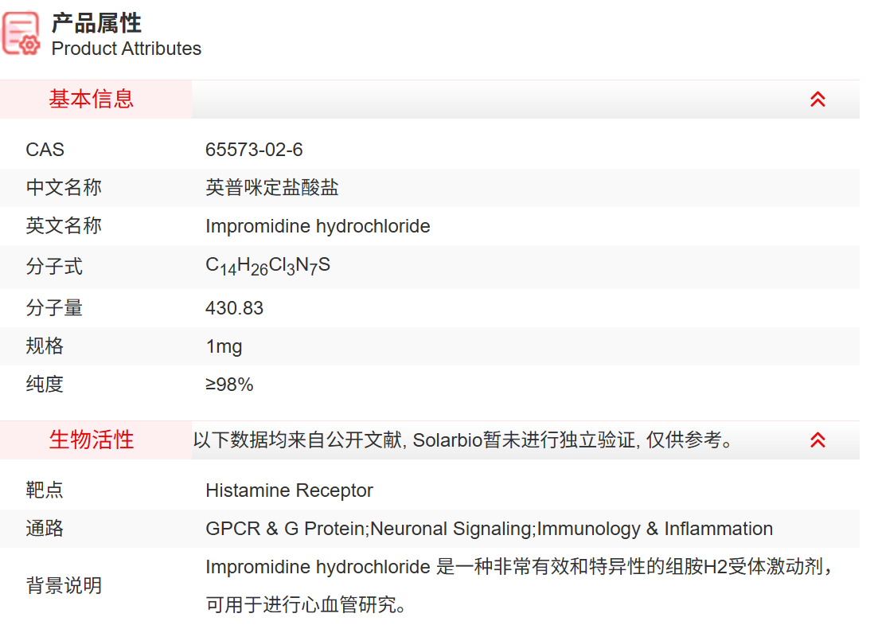Image resolution: width=874 pixels, height=633 pixels.
Task: Click the 背景说明 row label
Action: 64,586
